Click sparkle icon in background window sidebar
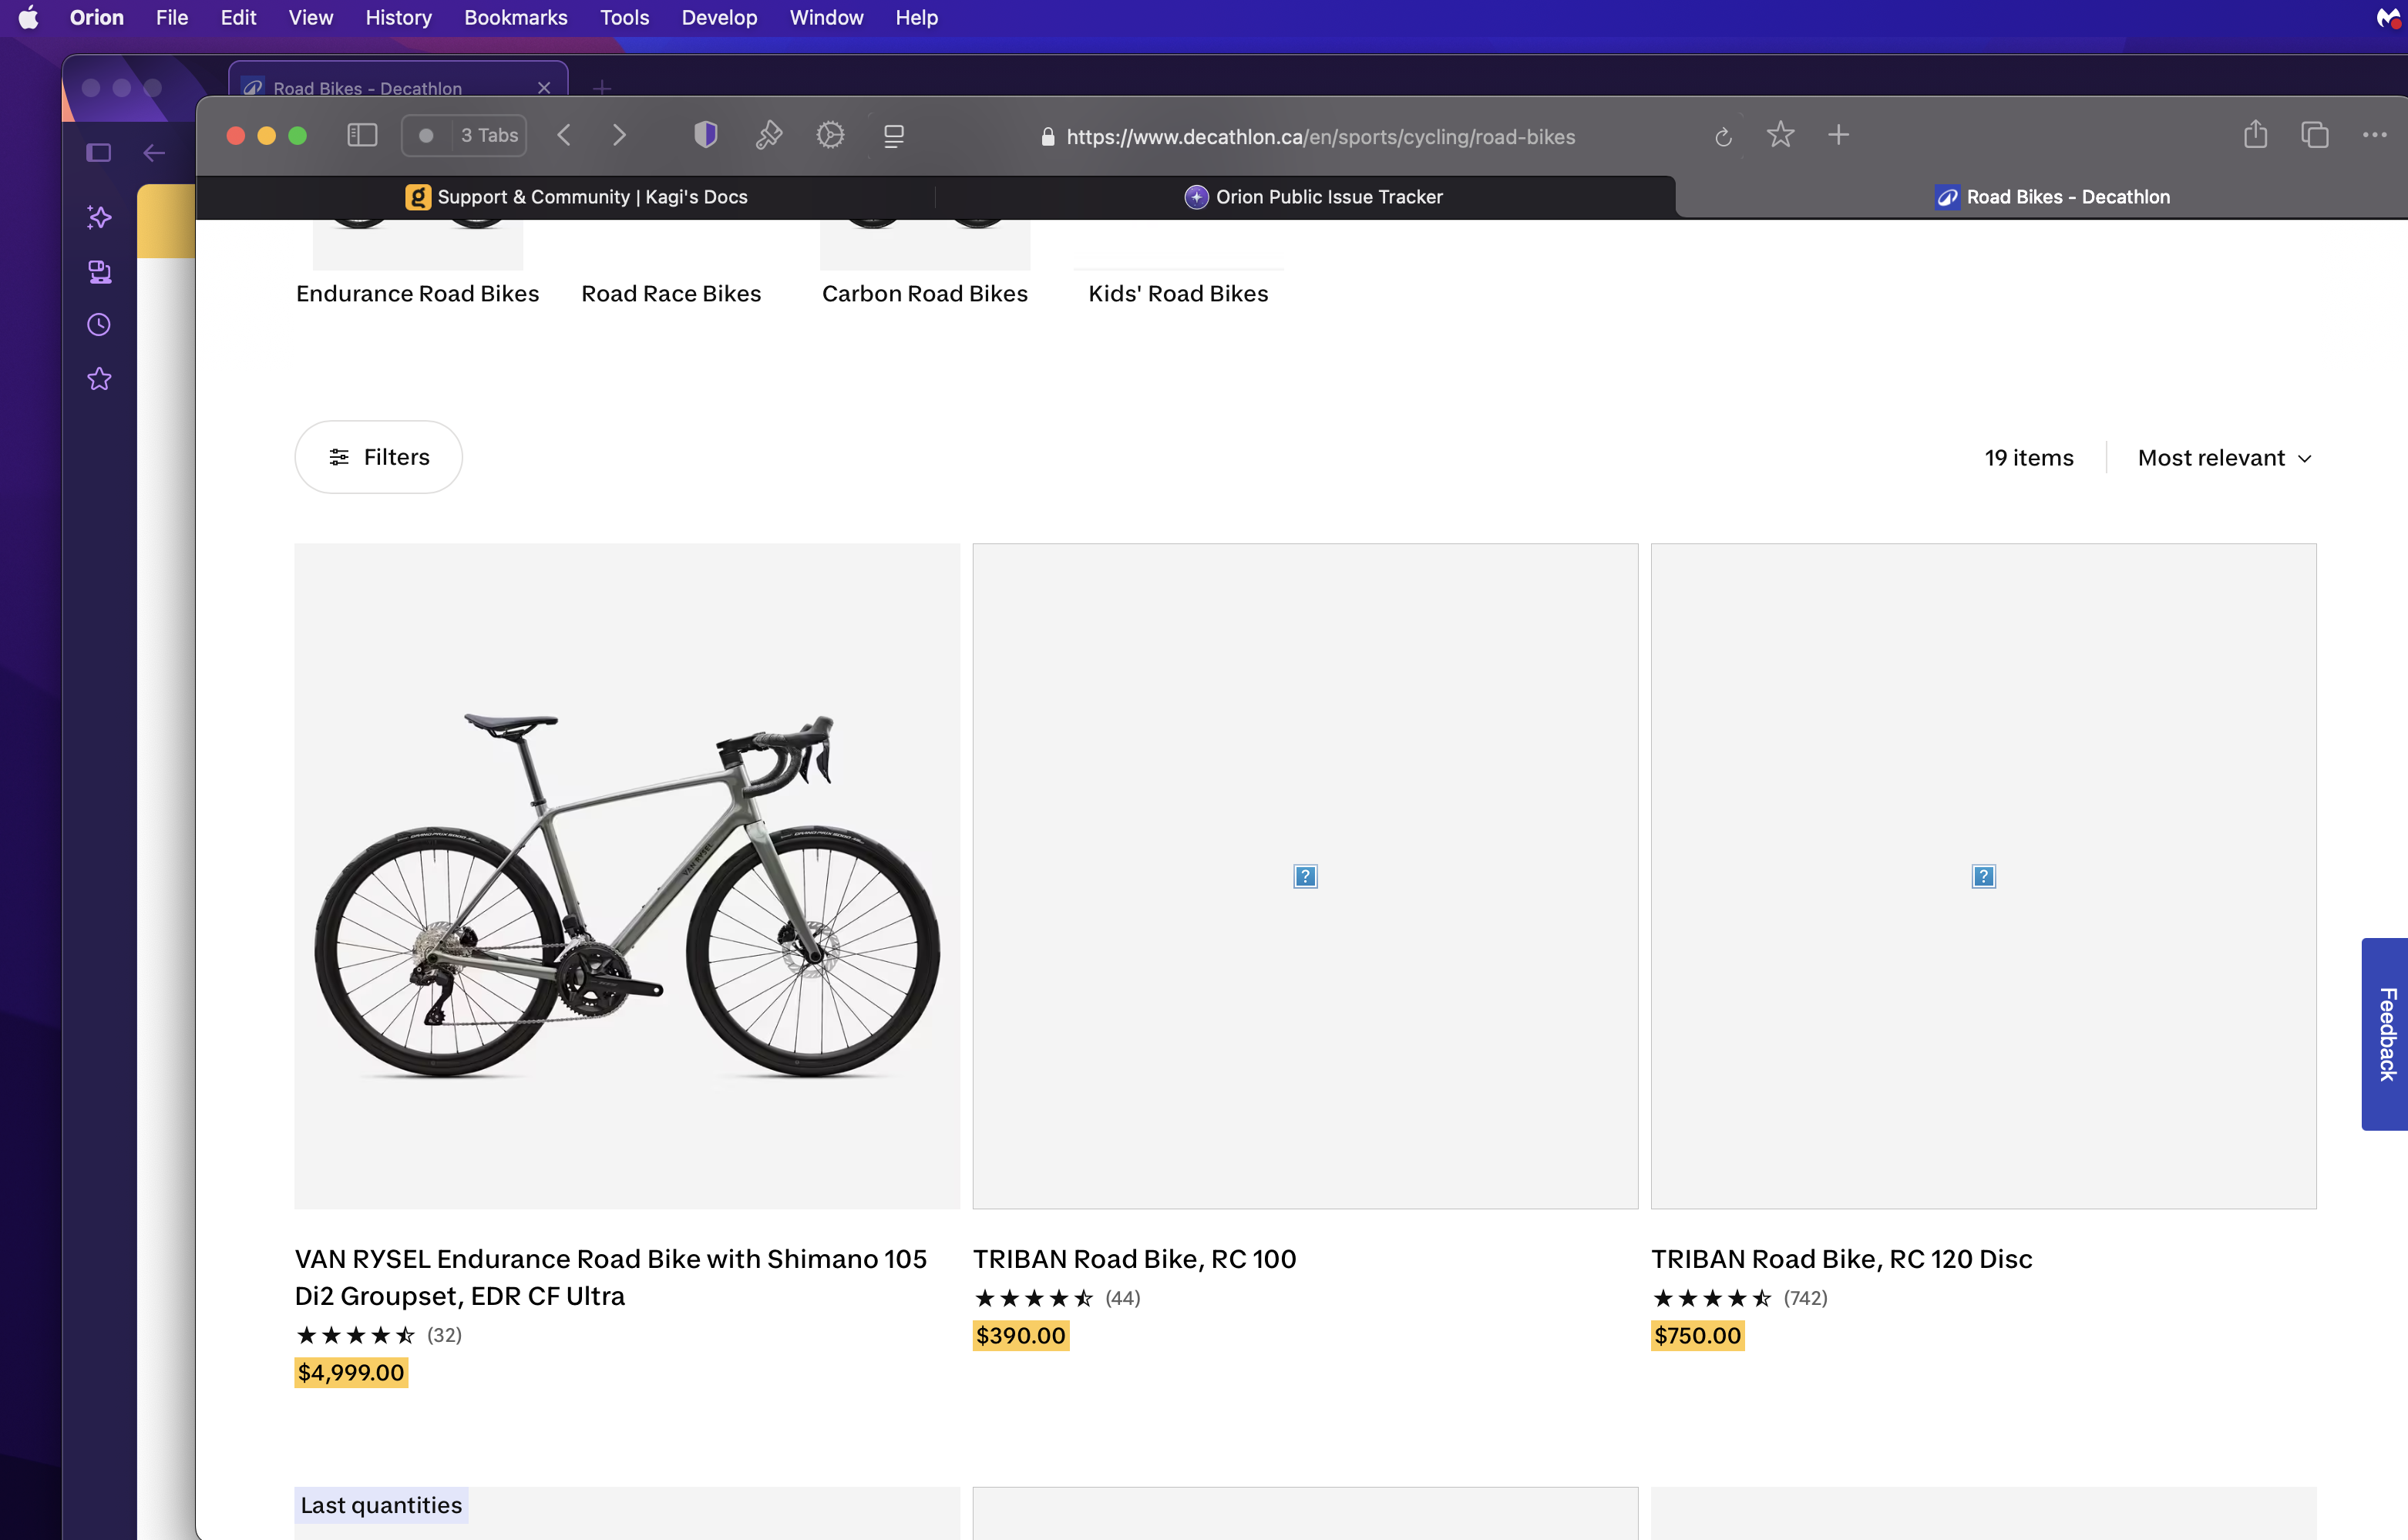The width and height of the screenshot is (2408, 1540). point(99,217)
